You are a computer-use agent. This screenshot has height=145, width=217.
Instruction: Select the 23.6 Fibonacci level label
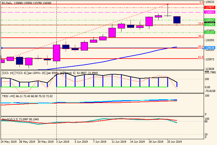[x=200, y=23]
